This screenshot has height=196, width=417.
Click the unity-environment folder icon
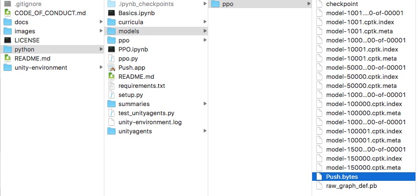point(8,68)
